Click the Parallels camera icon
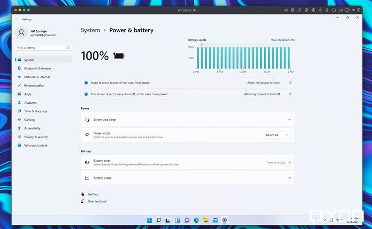 [341, 10]
